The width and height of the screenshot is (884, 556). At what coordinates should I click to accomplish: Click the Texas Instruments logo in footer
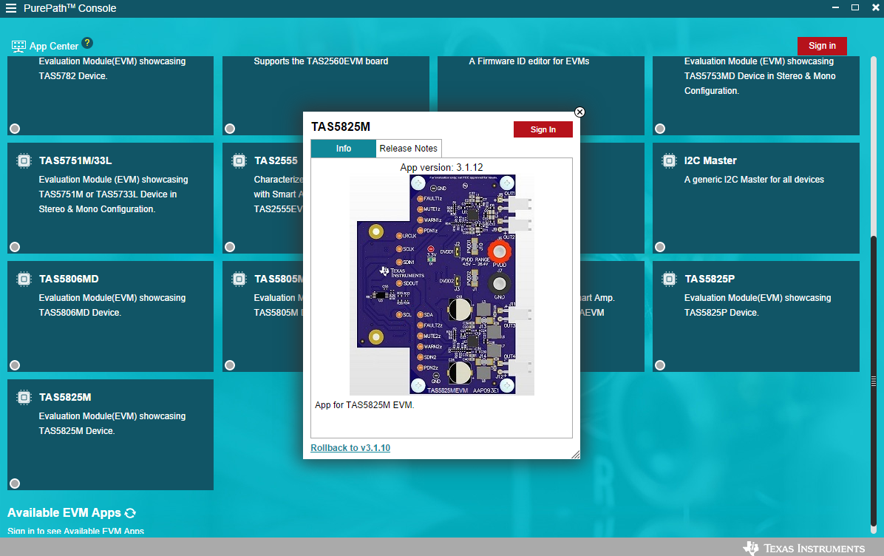click(x=804, y=548)
